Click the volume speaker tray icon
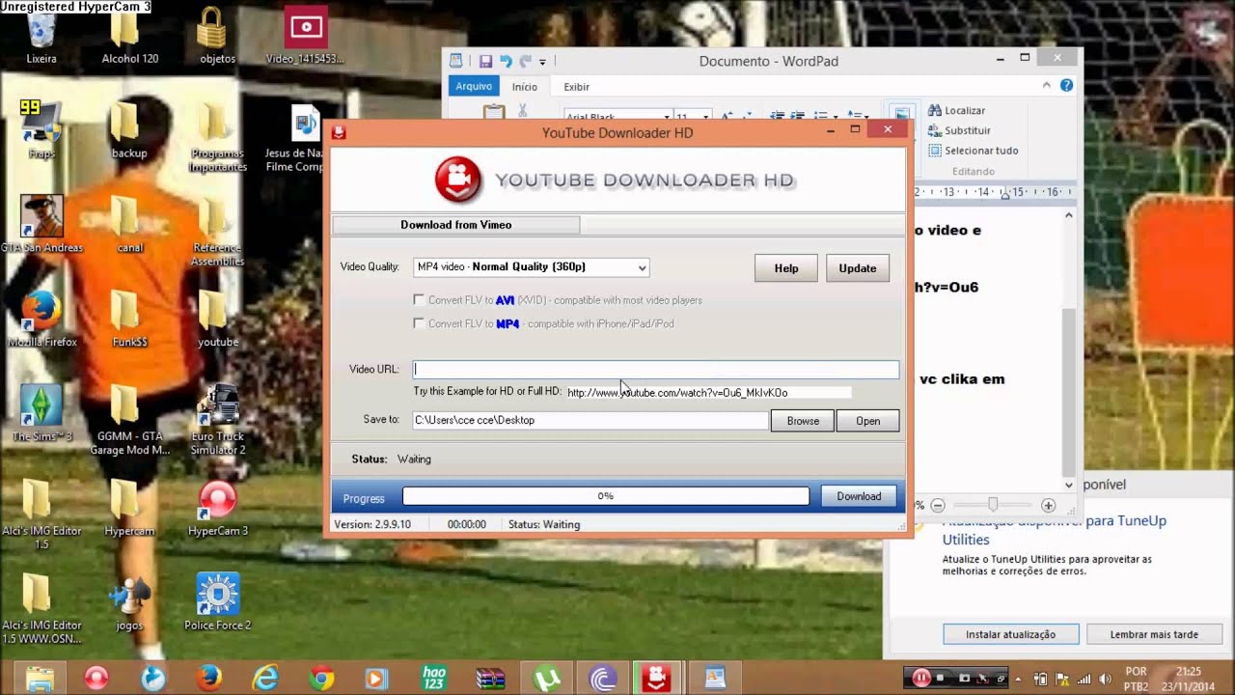This screenshot has width=1235, height=695. point(1104,679)
